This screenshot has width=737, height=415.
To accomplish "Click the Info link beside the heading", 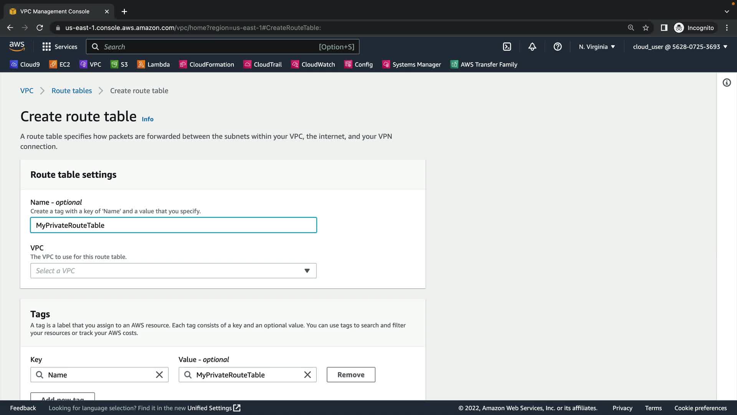I will tap(147, 119).
